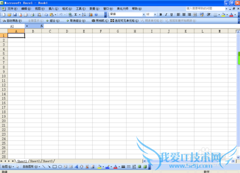Select the Line drawing tool
The image size is (240, 173).
pyautogui.click(x=44, y=167)
